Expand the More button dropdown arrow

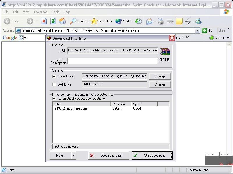pyautogui.click(x=73, y=155)
